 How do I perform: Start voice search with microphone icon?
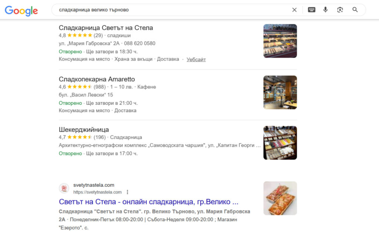pos(325,10)
